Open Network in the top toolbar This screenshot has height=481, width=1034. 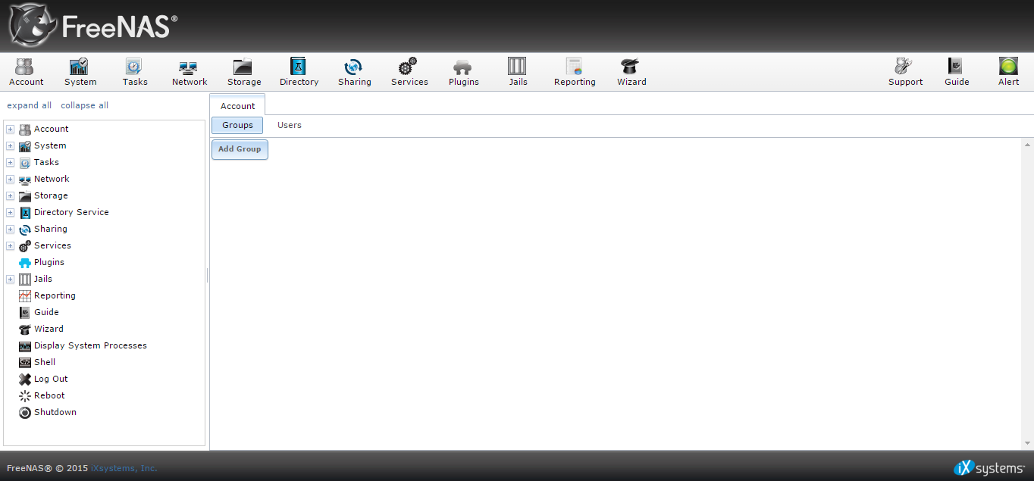(x=190, y=73)
